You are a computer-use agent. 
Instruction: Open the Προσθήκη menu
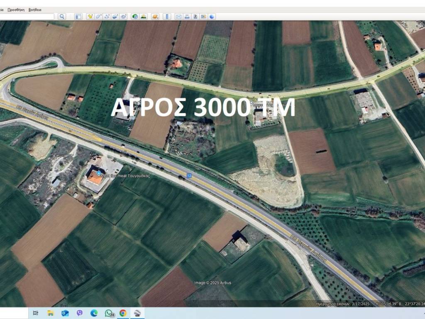pyautogui.click(x=16, y=9)
